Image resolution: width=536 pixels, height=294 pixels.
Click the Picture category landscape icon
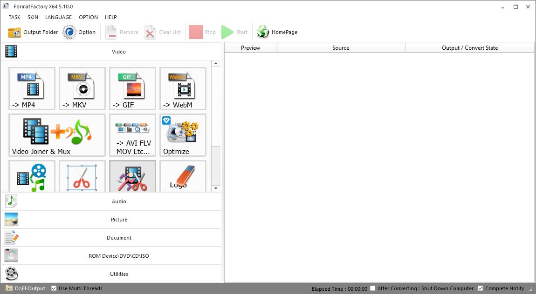coord(11,219)
